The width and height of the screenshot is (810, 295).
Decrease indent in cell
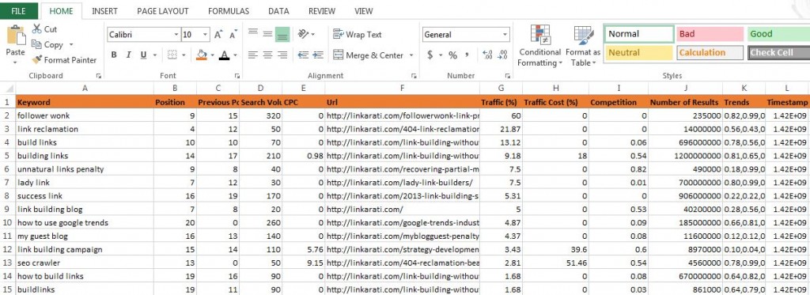(x=303, y=55)
